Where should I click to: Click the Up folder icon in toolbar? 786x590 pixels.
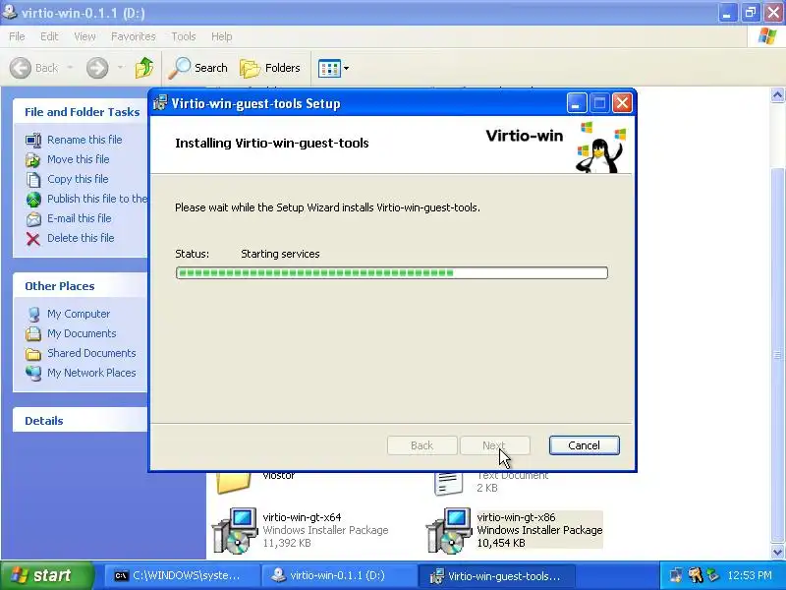pyautogui.click(x=144, y=68)
